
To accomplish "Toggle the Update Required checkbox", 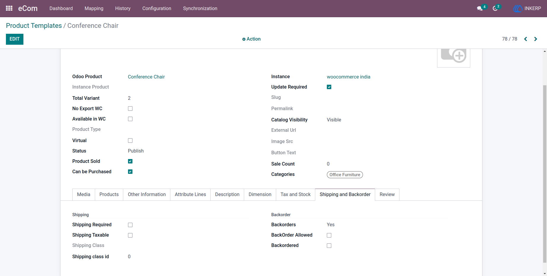I will pos(329,87).
